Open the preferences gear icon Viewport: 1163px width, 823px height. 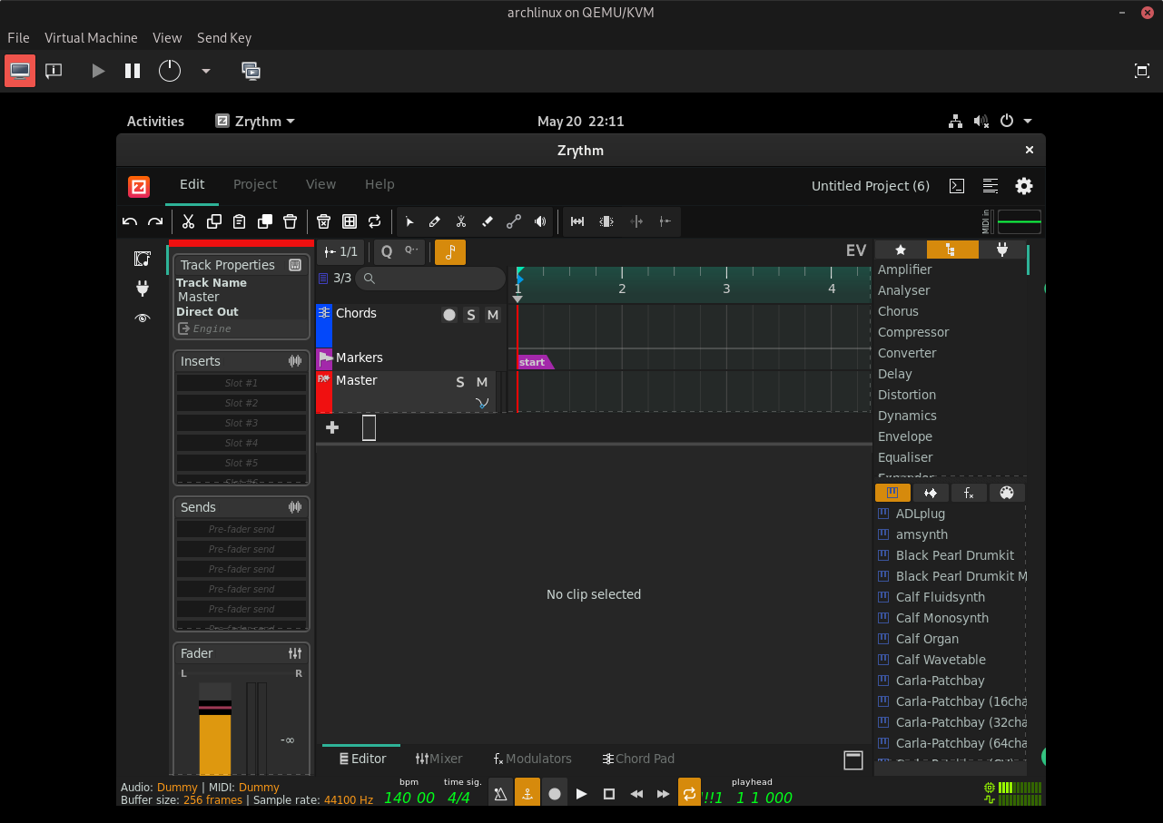pyautogui.click(x=1024, y=186)
